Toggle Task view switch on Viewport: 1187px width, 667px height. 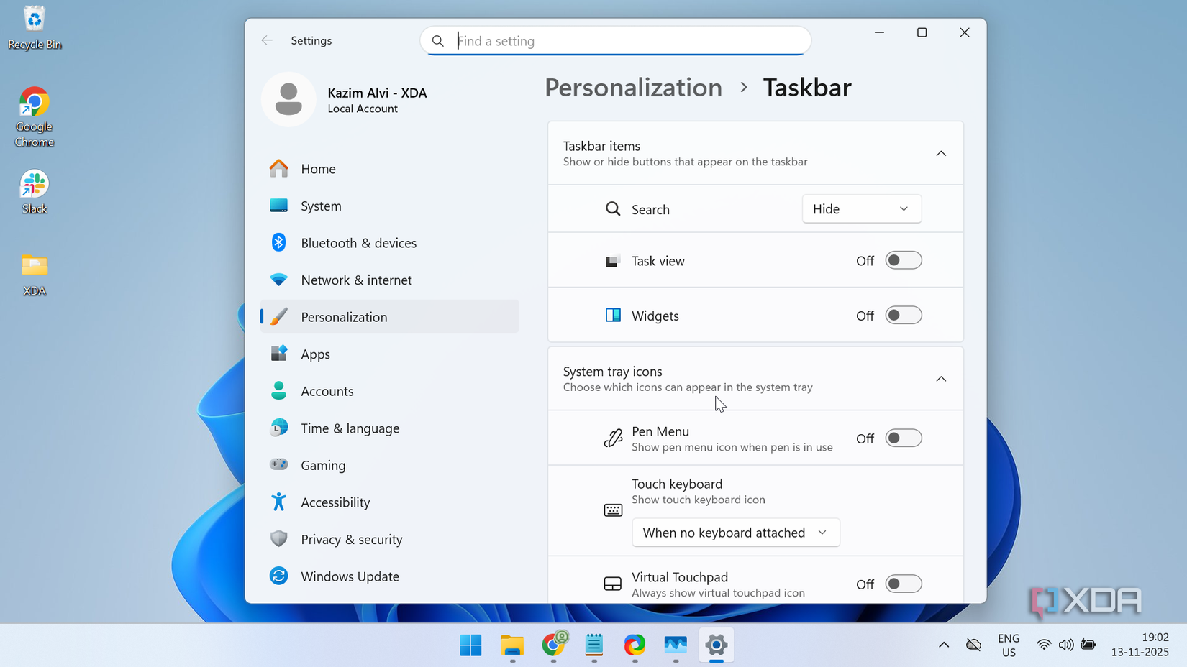904,260
